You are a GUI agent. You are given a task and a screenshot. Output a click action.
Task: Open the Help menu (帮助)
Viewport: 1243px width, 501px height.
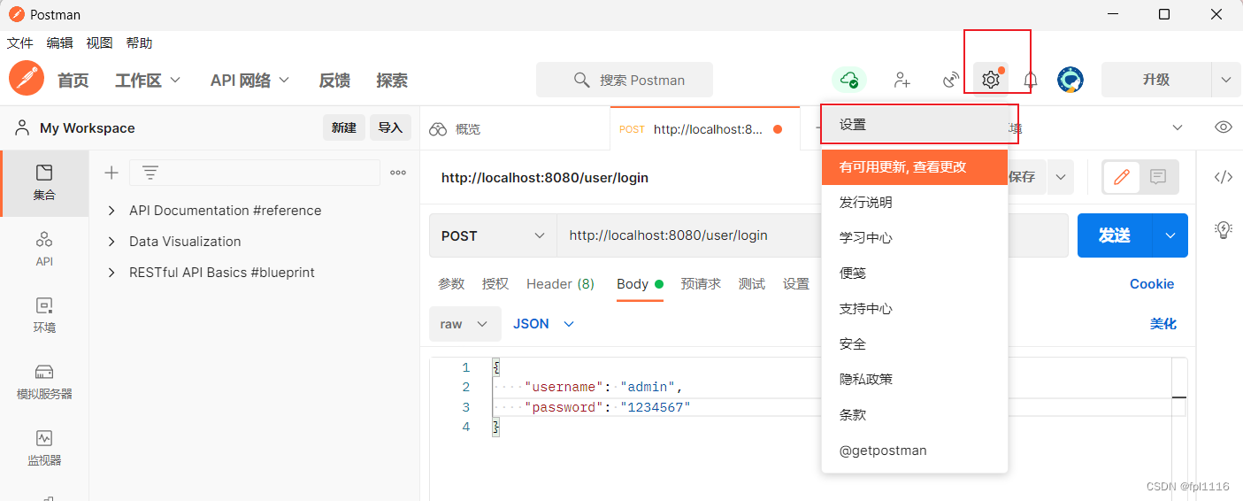139,42
